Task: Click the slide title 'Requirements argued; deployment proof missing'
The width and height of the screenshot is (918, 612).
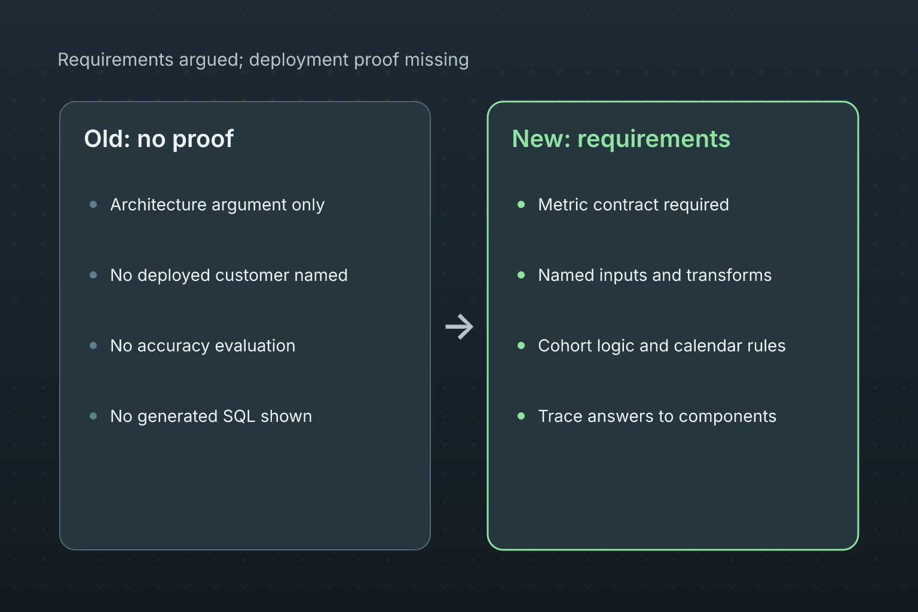Action: [x=263, y=60]
